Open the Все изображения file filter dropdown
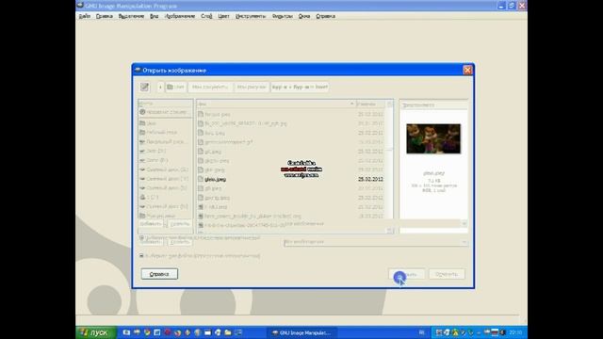 point(376,242)
